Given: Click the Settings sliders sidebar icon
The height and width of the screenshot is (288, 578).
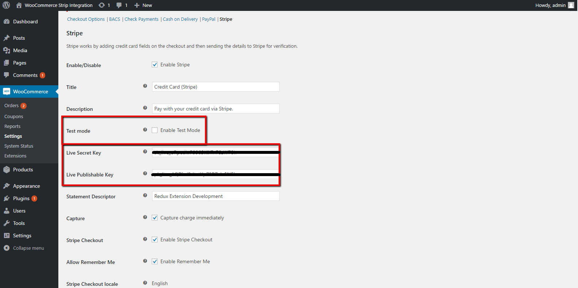Looking at the screenshot, I should tap(7, 236).
